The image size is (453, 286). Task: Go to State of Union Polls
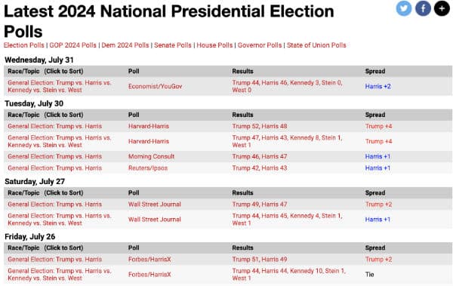[316, 45]
